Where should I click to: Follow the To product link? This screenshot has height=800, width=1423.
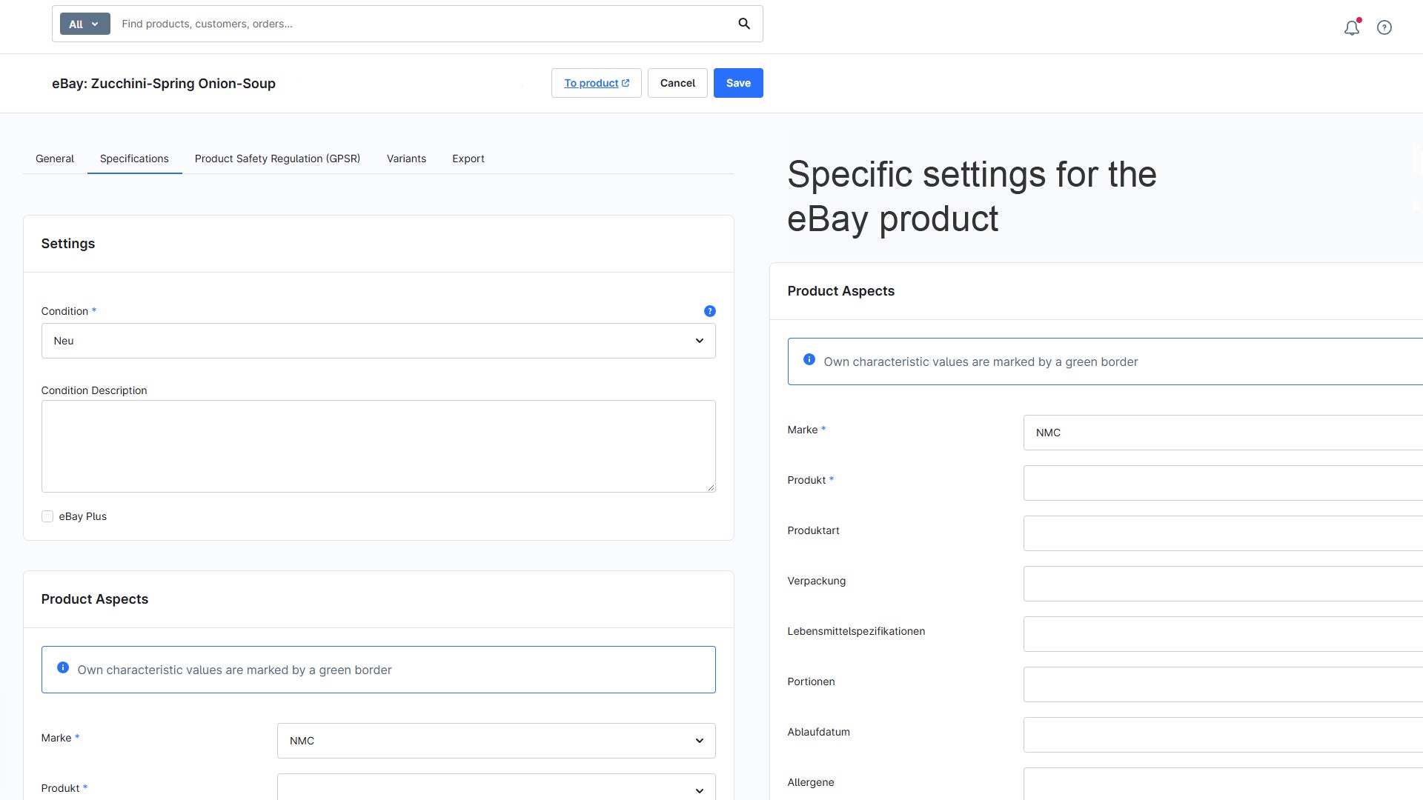point(597,83)
